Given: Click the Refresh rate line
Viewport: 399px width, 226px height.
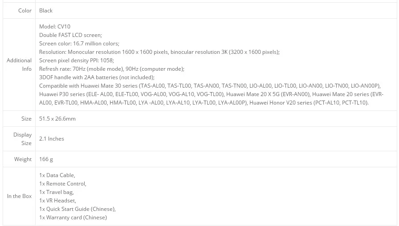Looking at the screenshot, I should 112,69.
